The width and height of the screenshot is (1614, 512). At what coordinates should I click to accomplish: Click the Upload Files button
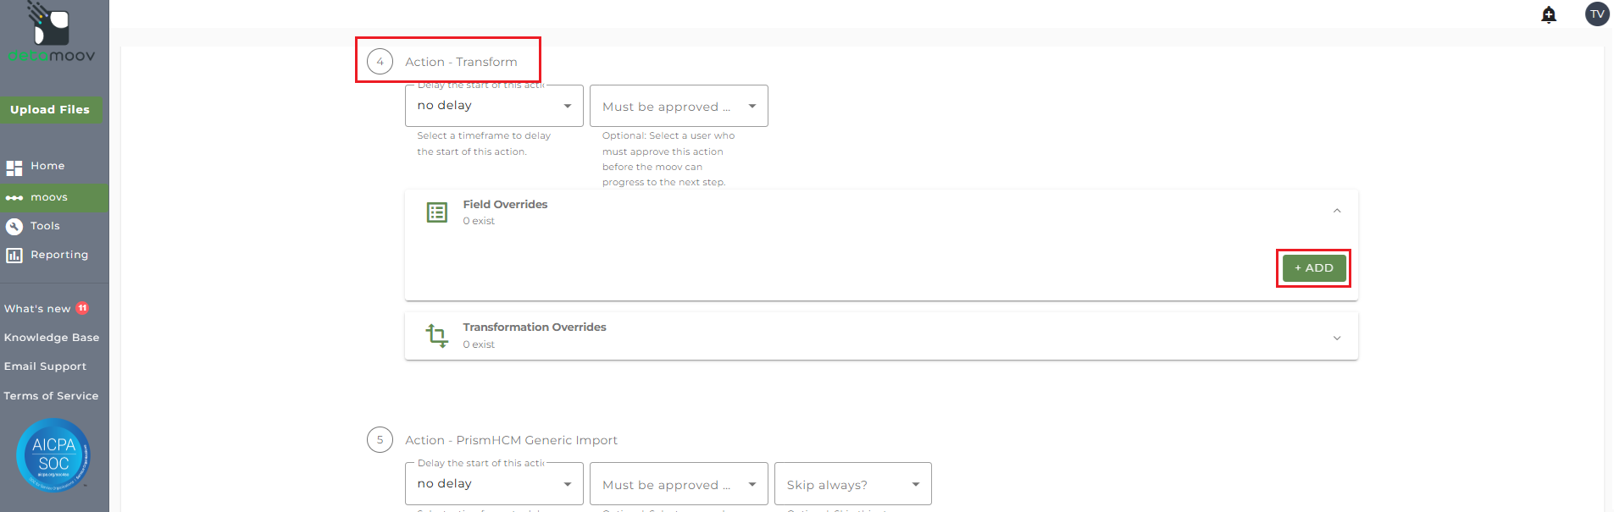click(50, 110)
